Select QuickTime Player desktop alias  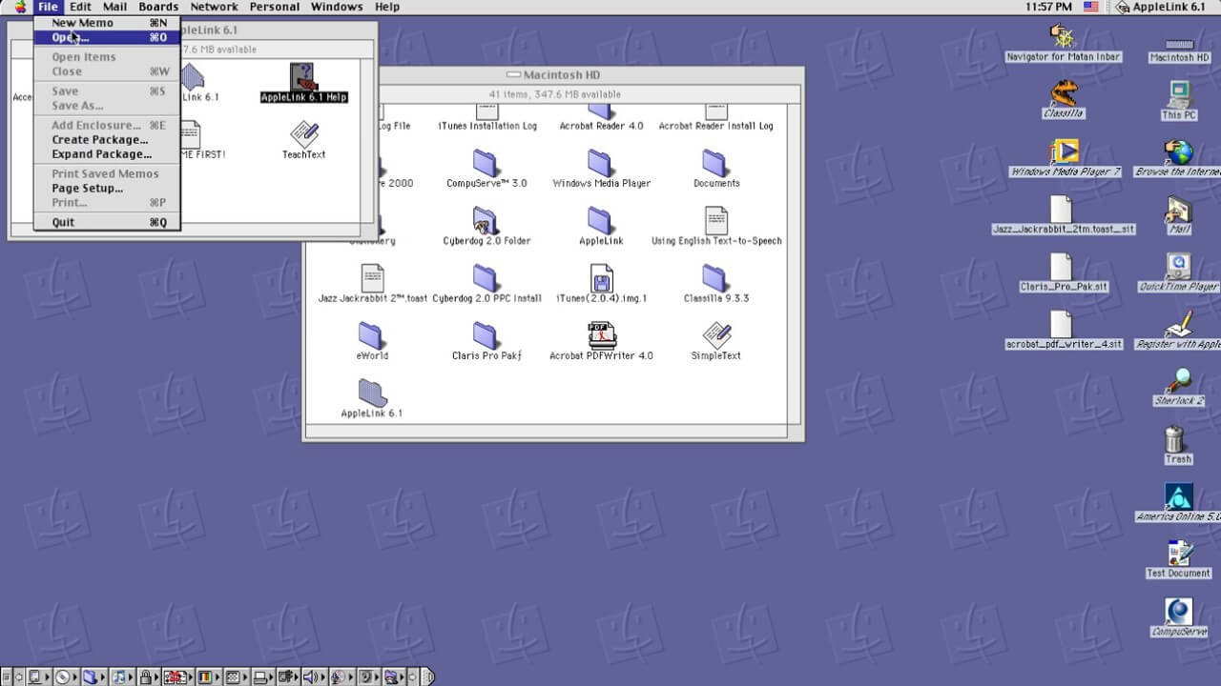[1179, 272]
